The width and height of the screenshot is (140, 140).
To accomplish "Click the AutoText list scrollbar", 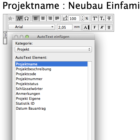I will click(90, 101).
